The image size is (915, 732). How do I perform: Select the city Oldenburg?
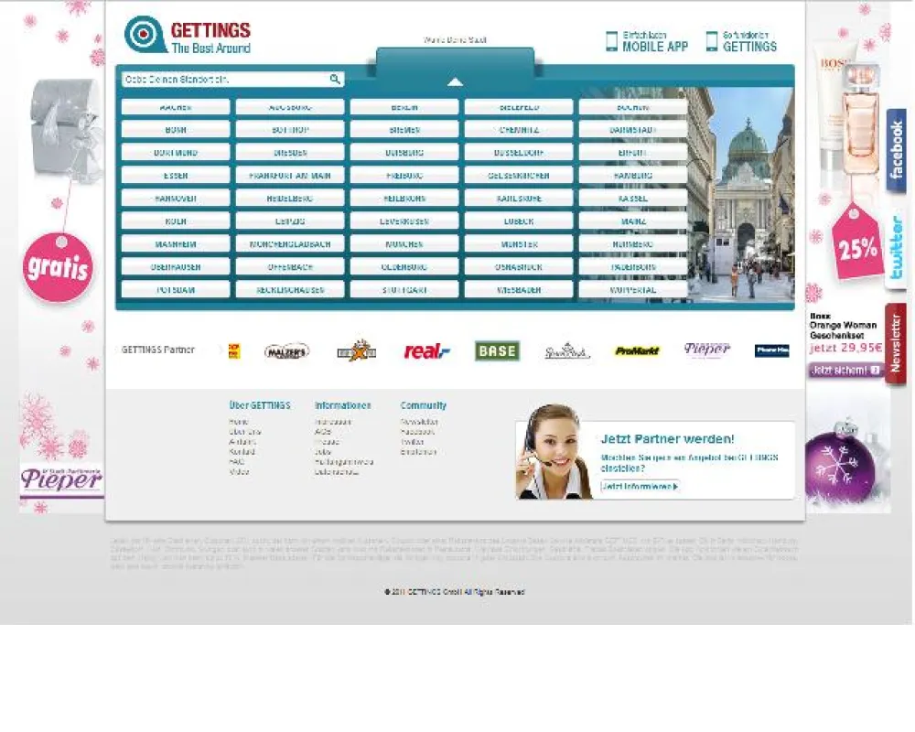[404, 267]
